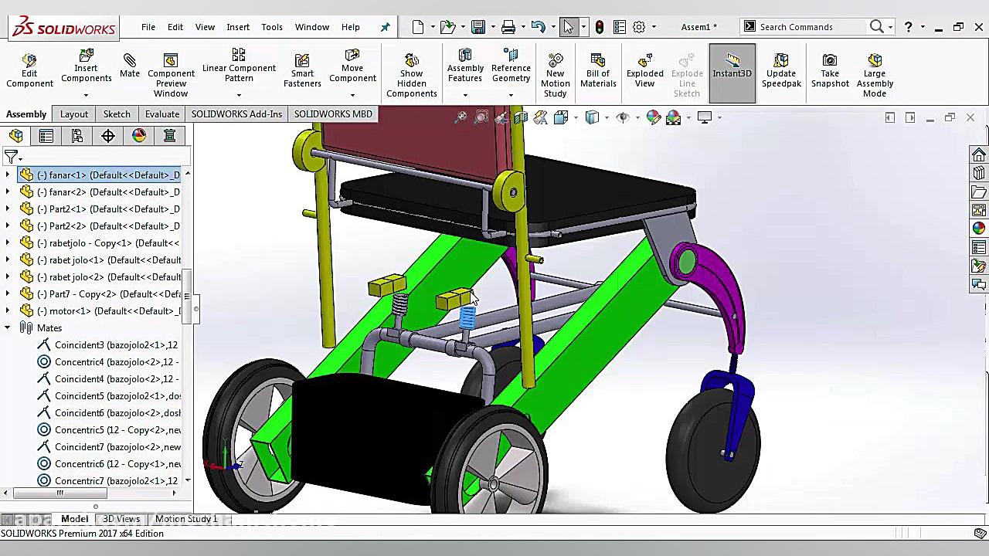This screenshot has width=989, height=556.
Task: Switch to the Sketch tab
Action: point(117,114)
